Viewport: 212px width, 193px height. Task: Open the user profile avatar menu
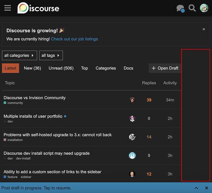click(x=204, y=8)
